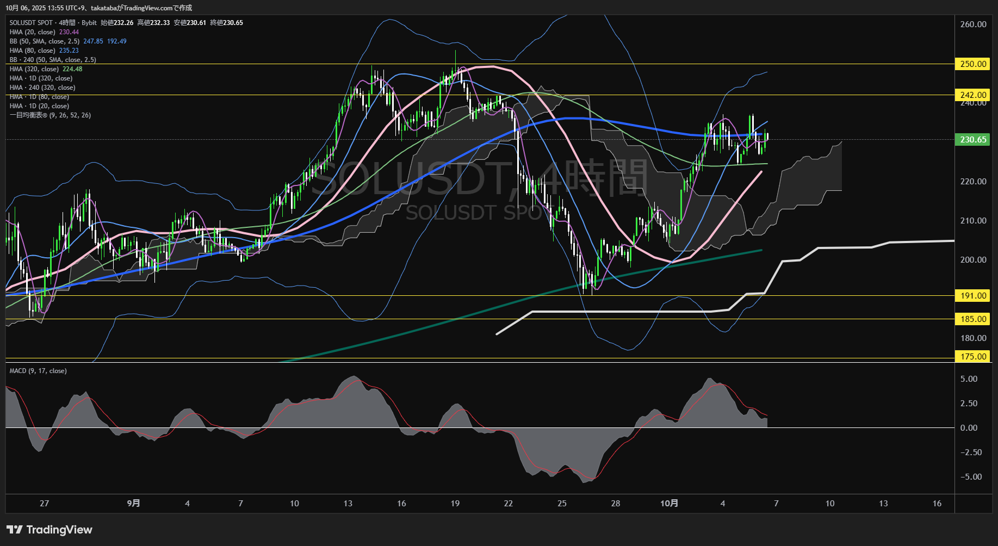Screen dimensions: 998x546
Task: Click the HMA (320, close) legend entry
Action: tap(34, 69)
